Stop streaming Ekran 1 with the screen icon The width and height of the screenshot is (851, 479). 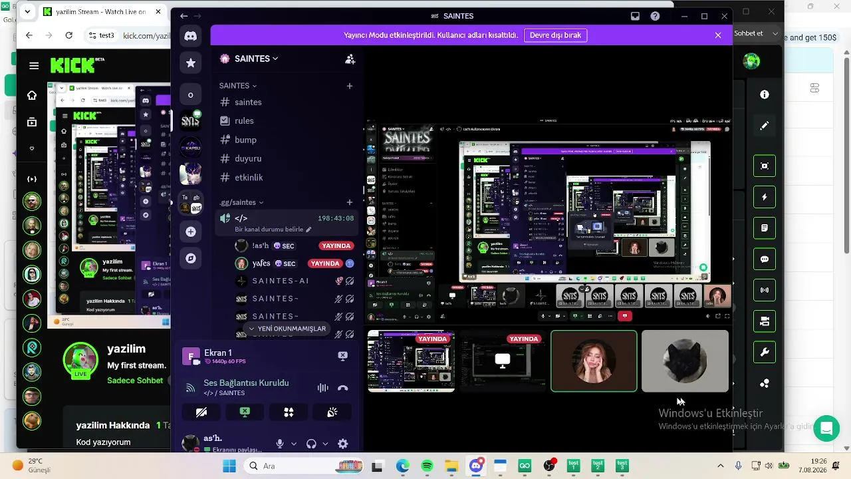pyautogui.click(x=342, y=356)
